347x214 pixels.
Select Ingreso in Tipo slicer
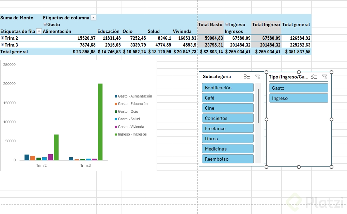(x=299, y=98)
